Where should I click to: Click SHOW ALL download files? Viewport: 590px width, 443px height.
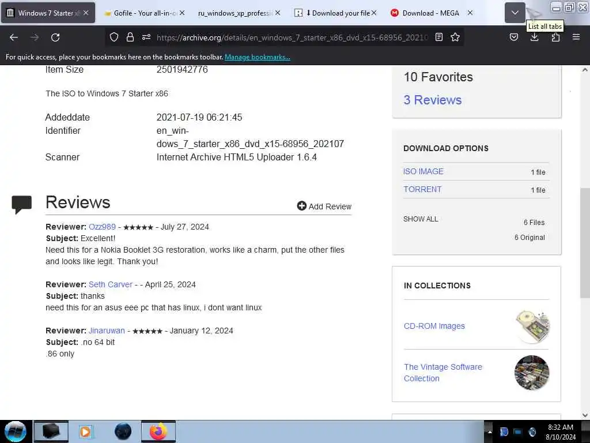pyautogui.click(x=420, y=219)
